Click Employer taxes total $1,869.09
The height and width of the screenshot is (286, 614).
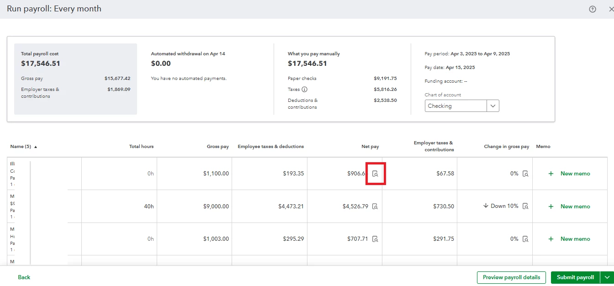[119, 90]
